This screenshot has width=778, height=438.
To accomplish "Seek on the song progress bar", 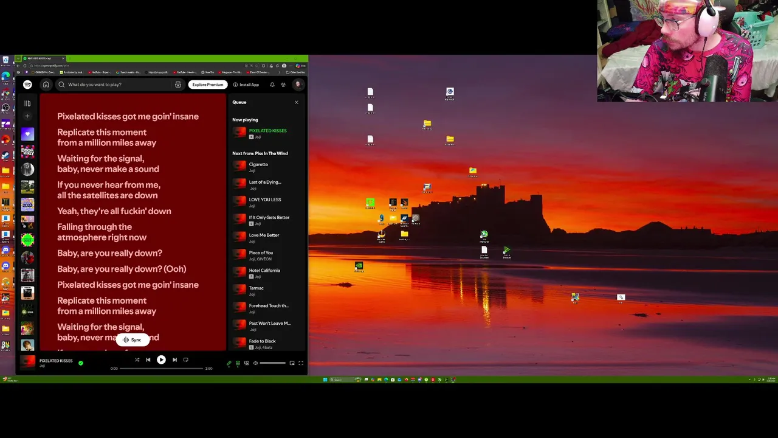I will (x=161, y=368).
